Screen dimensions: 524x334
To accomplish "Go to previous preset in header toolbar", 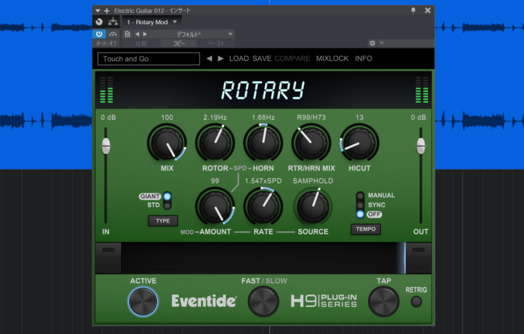I will pos(137,34).
